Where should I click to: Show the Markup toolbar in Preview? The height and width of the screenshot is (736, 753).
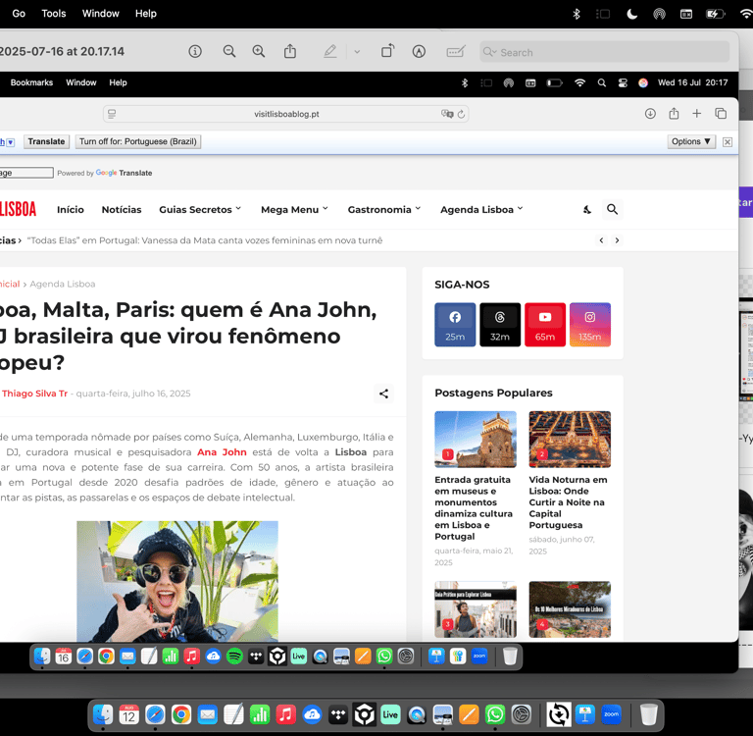419,51
